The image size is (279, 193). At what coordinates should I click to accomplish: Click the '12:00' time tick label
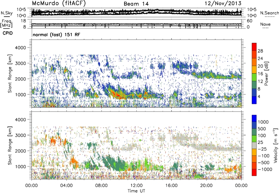tap(136, 186)
